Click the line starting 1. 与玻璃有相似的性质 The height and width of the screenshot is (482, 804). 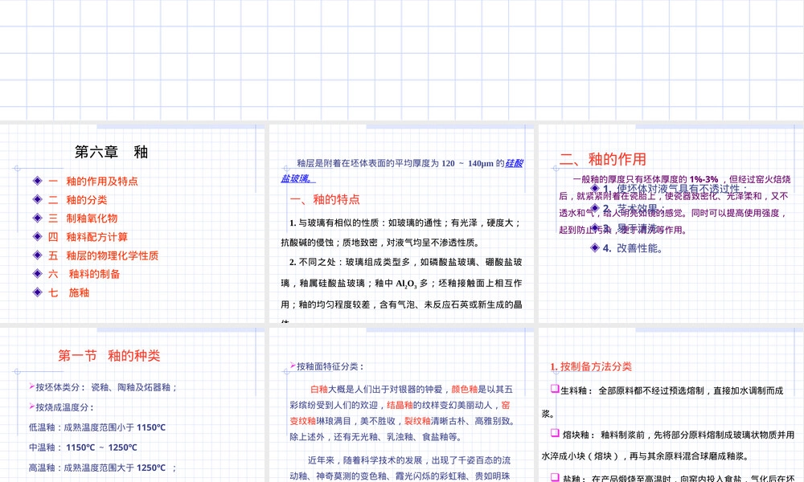coord(405,223)
